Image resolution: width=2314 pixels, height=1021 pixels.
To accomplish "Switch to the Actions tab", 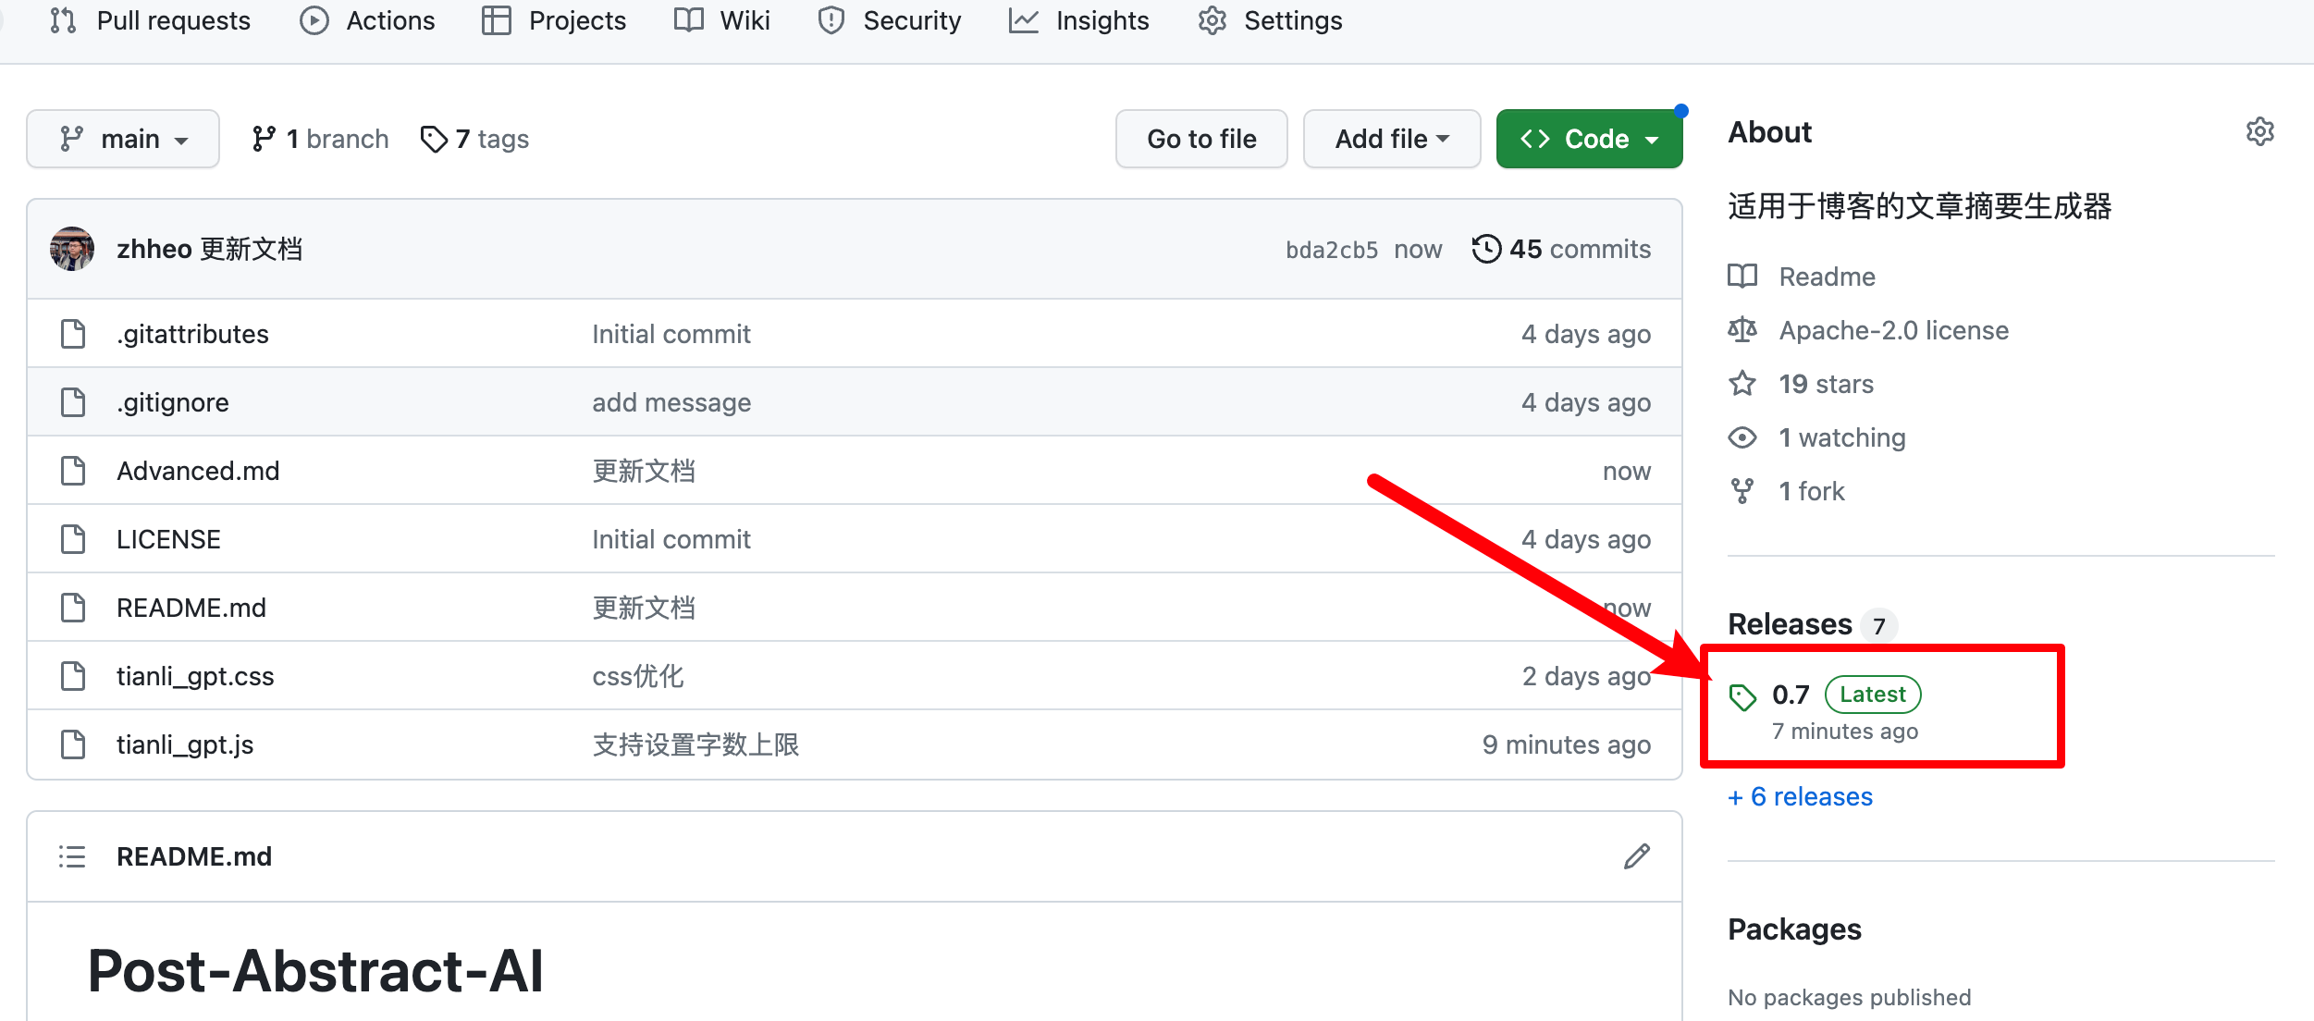I will pos(368,20).
